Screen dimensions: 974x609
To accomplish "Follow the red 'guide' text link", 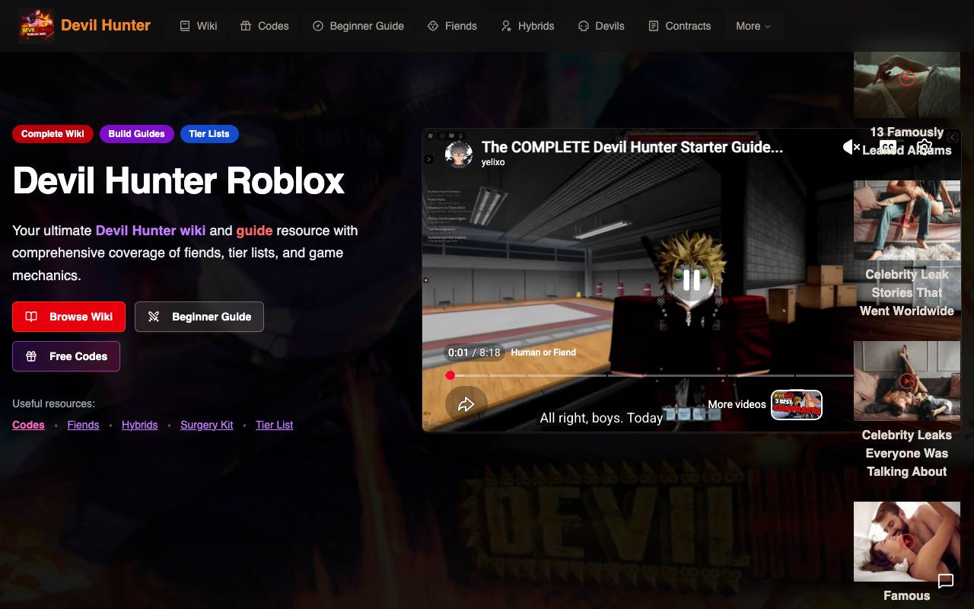I will click(x=254, y=231).
